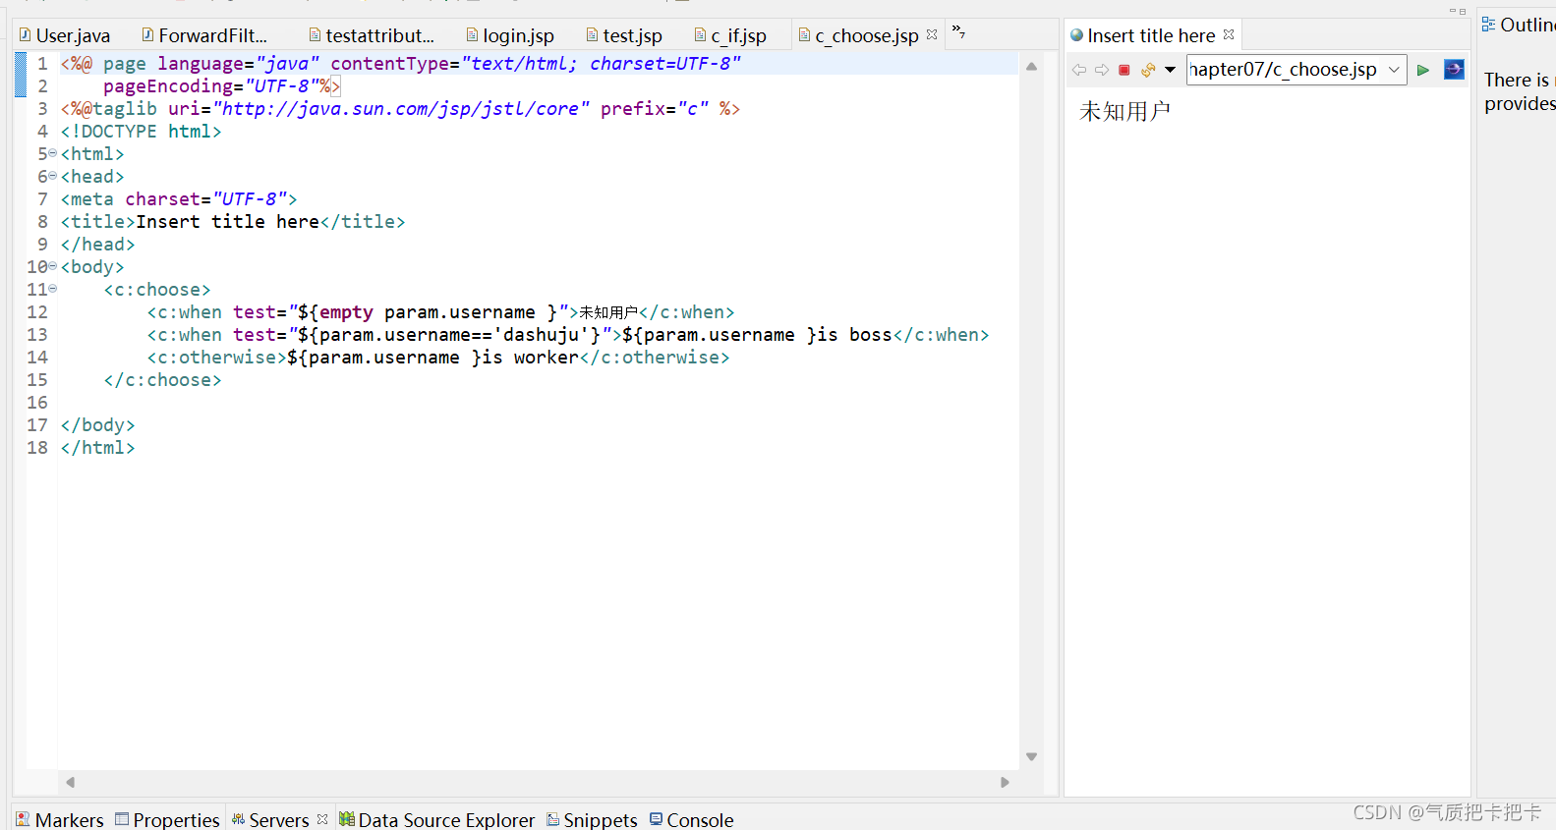Select the Insert title here browser tab
1556x830 pixels.
1143,35
